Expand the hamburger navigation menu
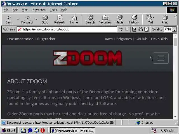Screen dimensions: 179x134 point(161,58)
